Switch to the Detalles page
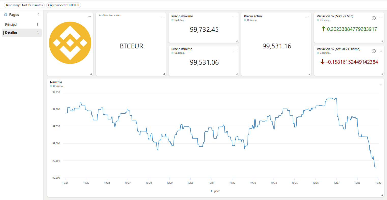The height and width of the screenshot is (200, 387). [x=11, y=33]
